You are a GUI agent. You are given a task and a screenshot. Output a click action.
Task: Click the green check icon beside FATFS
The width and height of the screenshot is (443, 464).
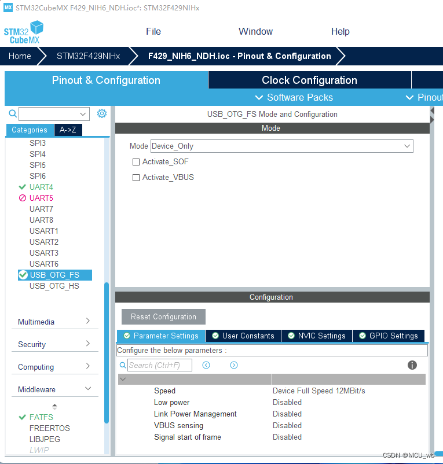click(x=22, y=417)
